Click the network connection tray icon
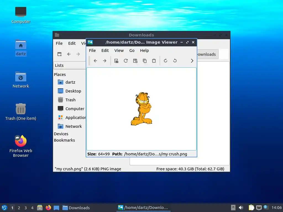 pos(259,208)
